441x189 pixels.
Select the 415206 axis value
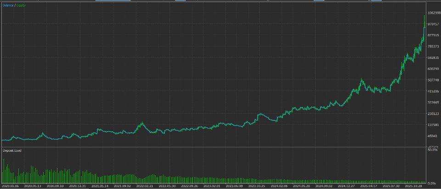[433, 91]
